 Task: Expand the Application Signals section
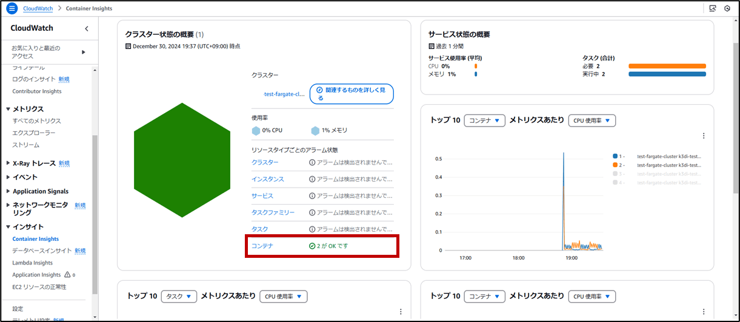point(8,191)
